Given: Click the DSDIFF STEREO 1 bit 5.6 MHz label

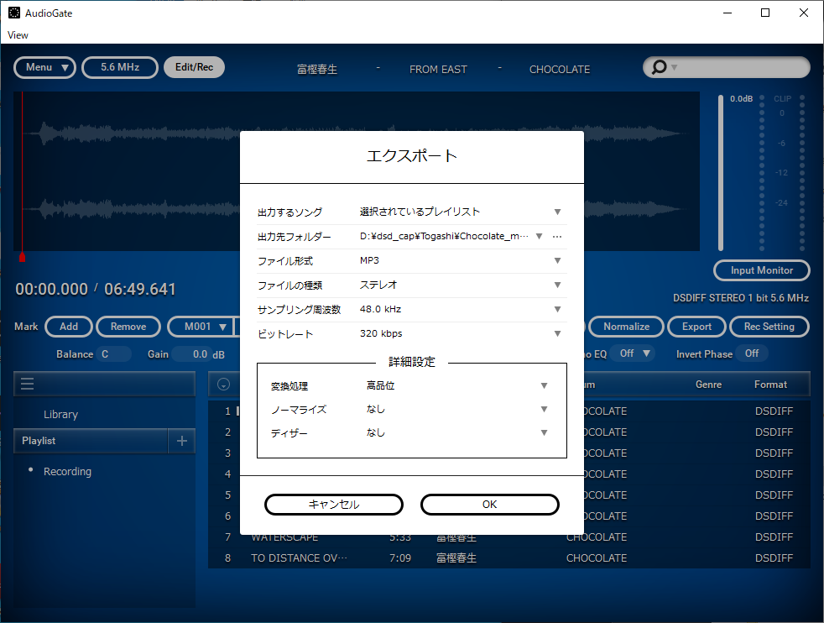Looking at the screenshot, I should click(741, 298).
